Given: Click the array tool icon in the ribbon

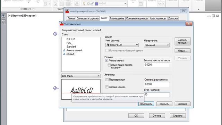Looking at the screenshot, I should tap(68, 4).
